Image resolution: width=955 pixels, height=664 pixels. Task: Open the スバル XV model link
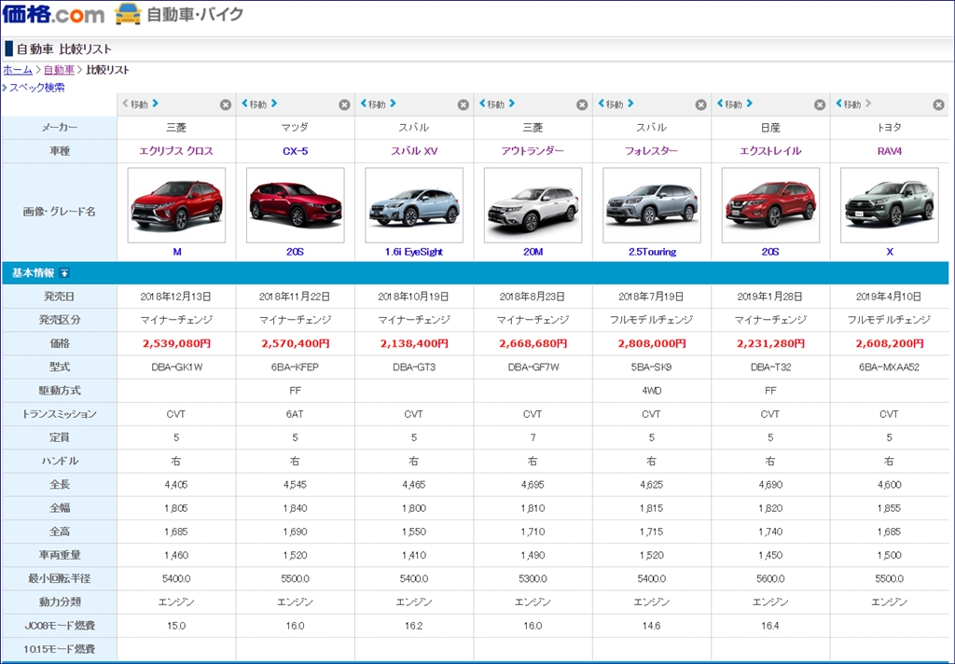414,151
